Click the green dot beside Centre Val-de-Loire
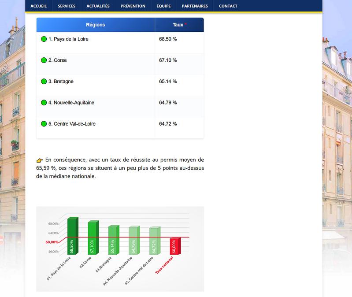Viewport: 352px width, 297px height. point(44,124)
